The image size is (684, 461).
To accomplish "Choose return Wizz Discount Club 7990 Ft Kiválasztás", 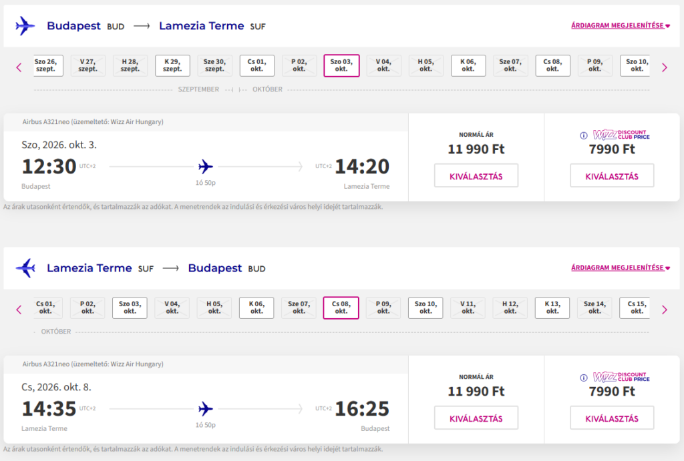I will (612, 418).
